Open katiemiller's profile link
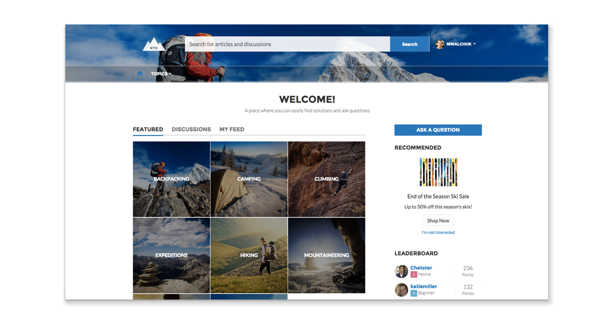 (423, 287)
